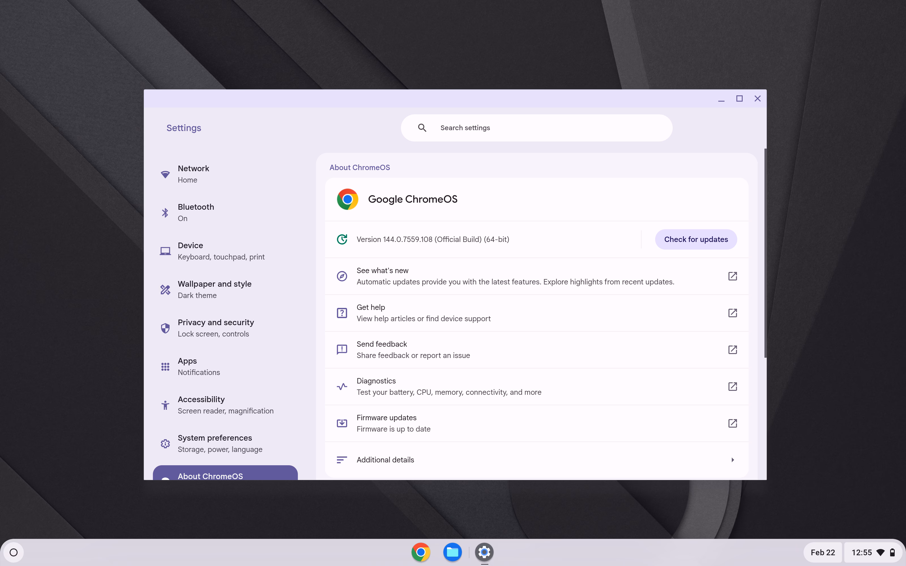Click the Send feedback external link icon
This screenshot has height=566, width=906.
coord(732,349)
